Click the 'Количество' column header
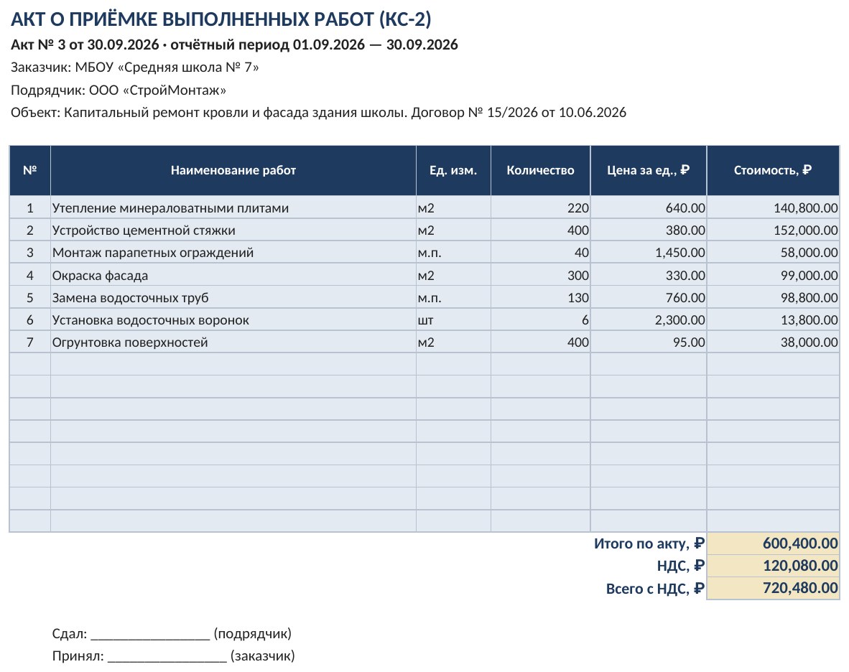This screenshot has height=672, width=849. [x=540, y=170]
